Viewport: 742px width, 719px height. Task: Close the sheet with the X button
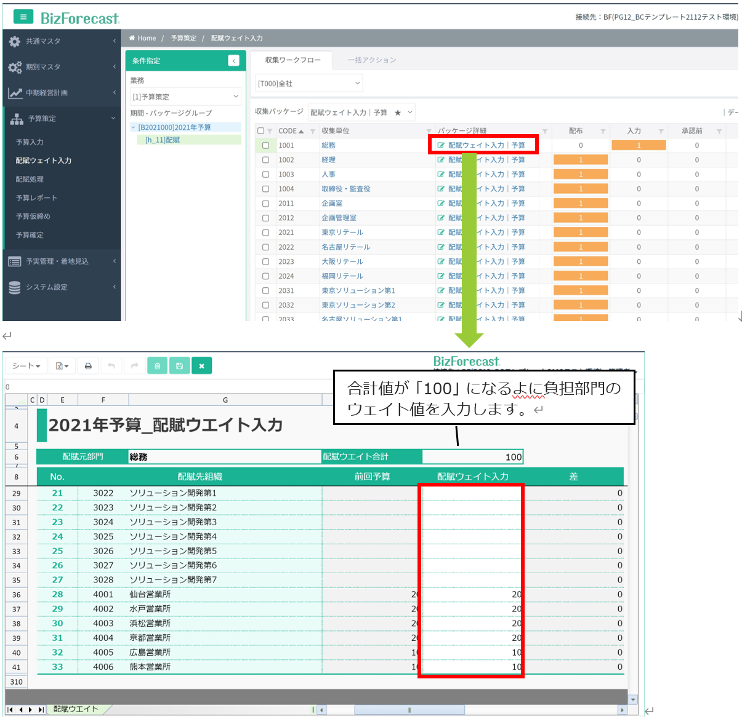[201, 366]
